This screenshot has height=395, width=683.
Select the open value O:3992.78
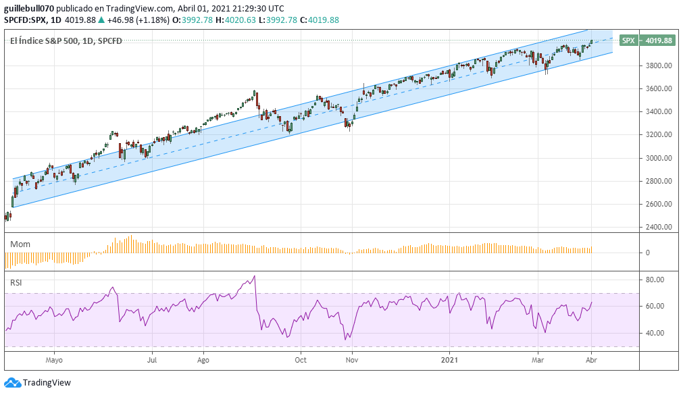point(193,20)
